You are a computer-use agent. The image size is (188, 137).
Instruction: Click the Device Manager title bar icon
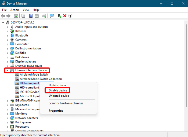tap(3, 3)
